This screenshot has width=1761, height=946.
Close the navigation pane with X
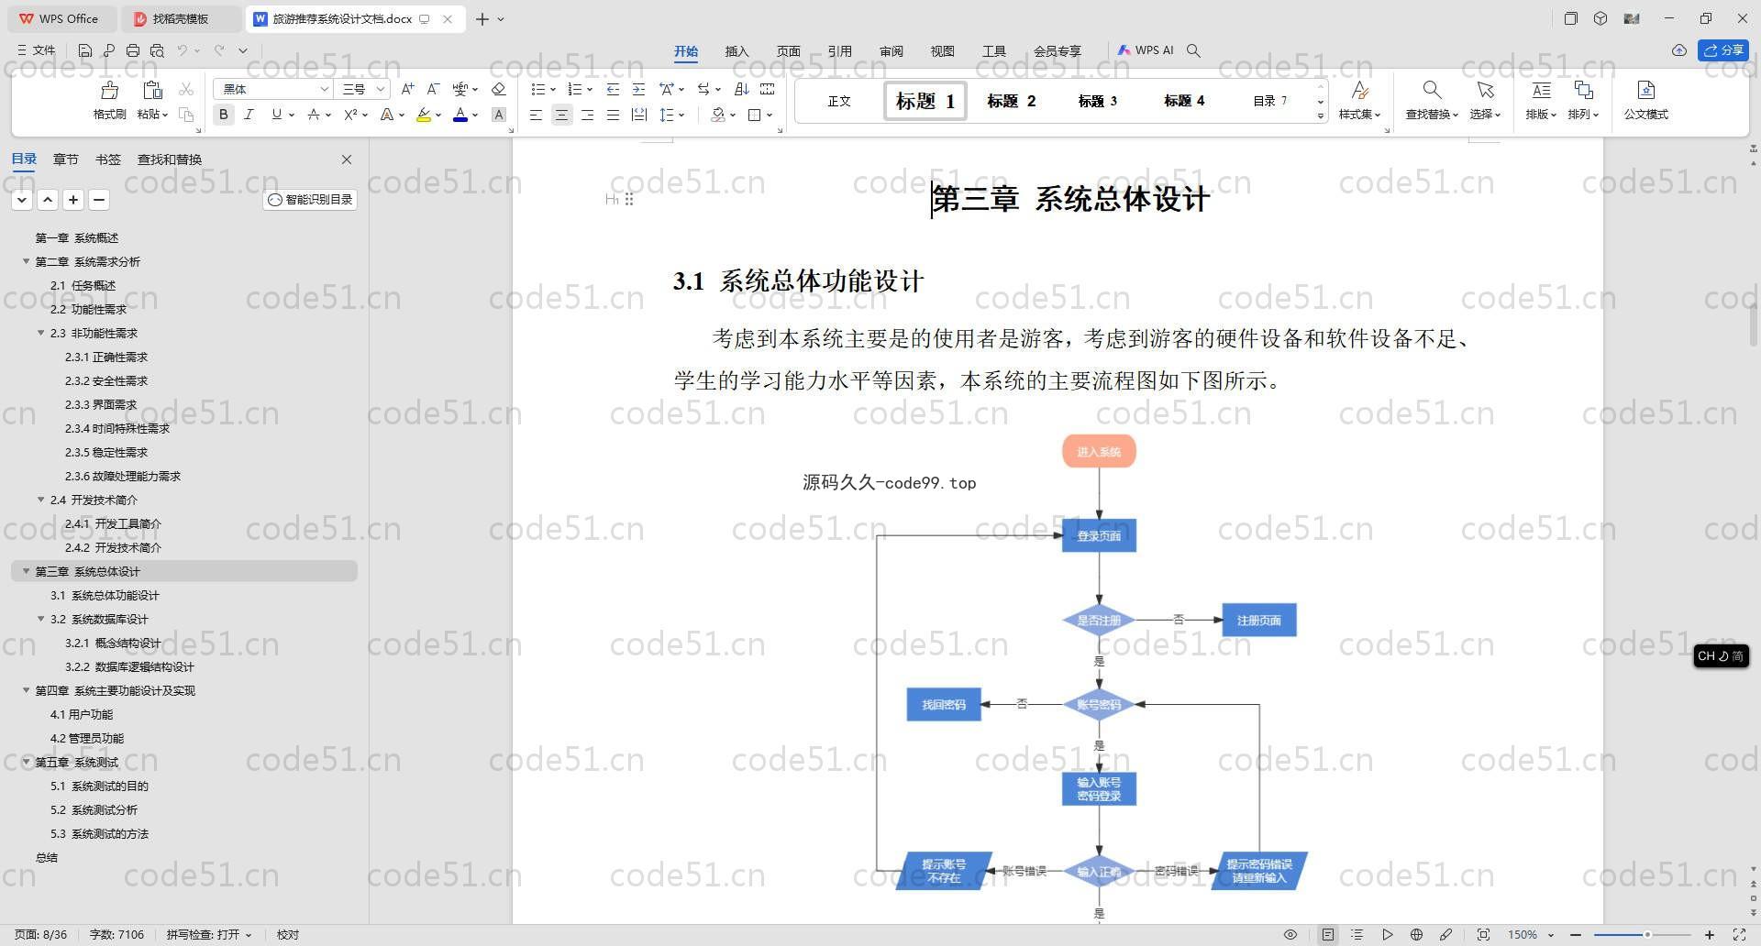[x=347, y=159]
